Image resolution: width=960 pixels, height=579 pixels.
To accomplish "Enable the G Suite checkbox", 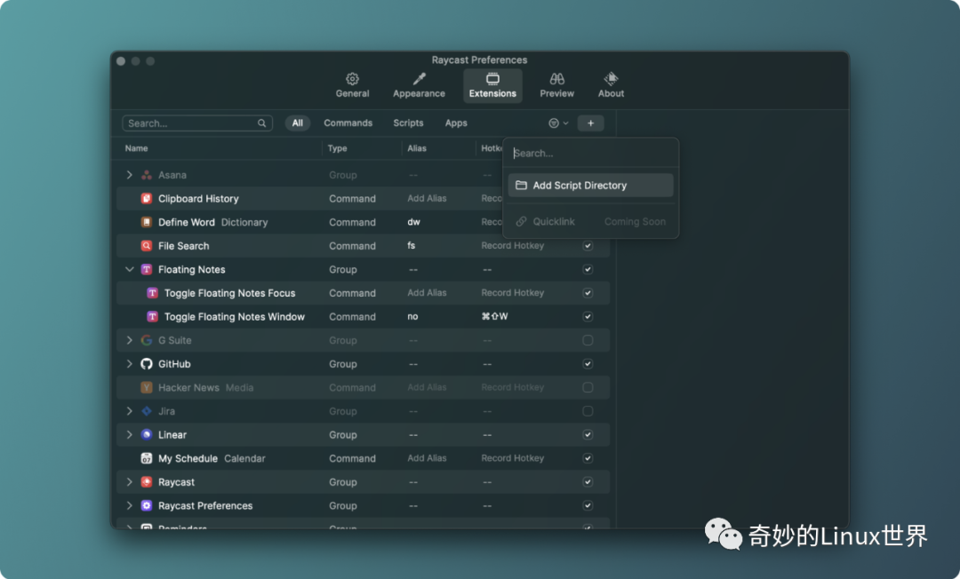I will [x=588, y=340].
